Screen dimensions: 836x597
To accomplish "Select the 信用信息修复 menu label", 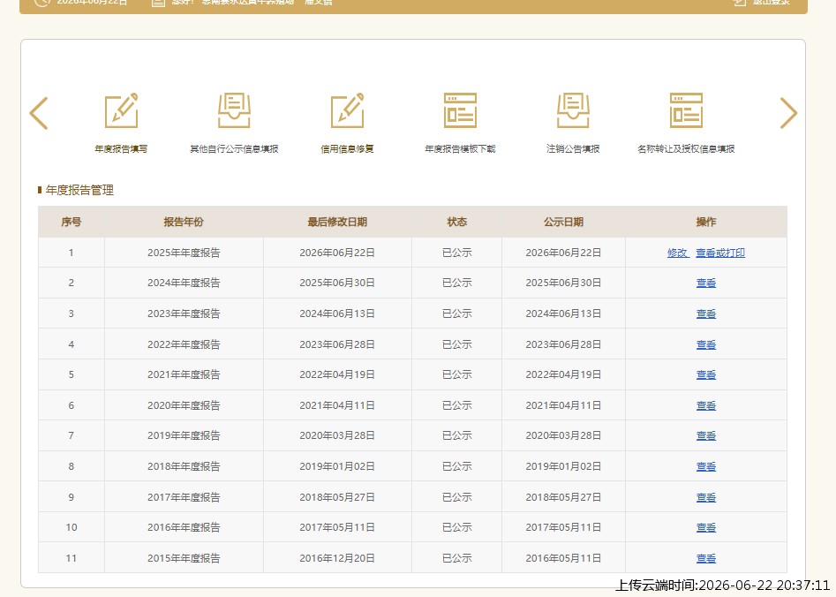I will click(347, 149).
